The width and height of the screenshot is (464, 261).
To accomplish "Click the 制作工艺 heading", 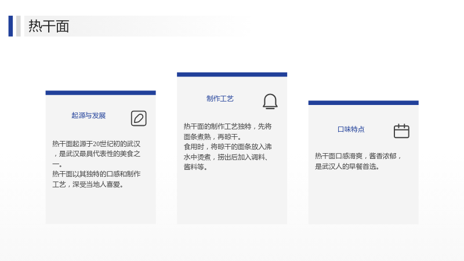I will (x=220, y=99).
